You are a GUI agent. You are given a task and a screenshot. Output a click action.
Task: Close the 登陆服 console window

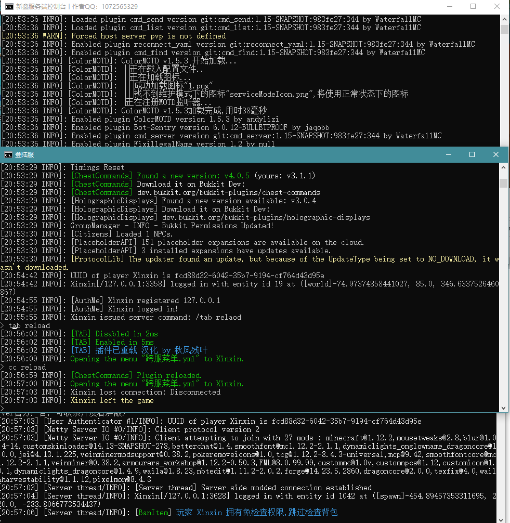point(496,154)
